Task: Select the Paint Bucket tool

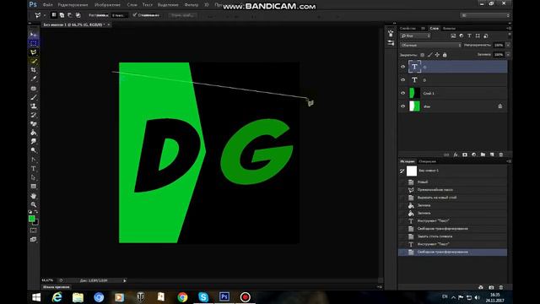Action: tap(34, 133)
